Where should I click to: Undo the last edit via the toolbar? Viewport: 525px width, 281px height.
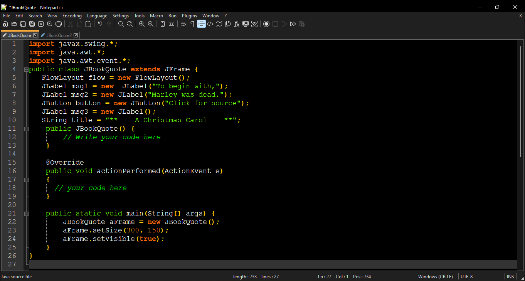(100, 24)
